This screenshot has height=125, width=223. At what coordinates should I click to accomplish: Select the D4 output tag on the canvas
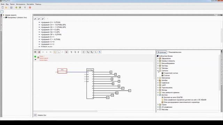108,98
